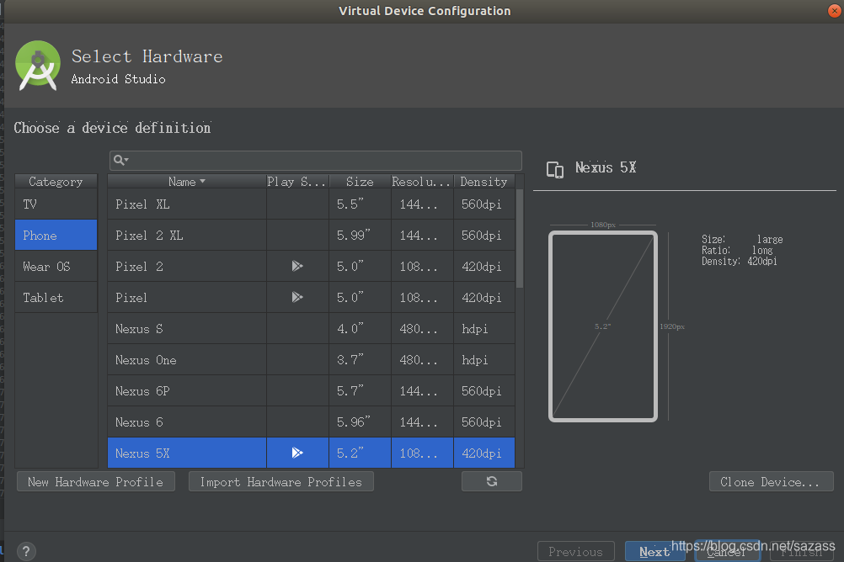Select the Nexus 5X device name
The image size is (844, 562).
tap(142, 453)
